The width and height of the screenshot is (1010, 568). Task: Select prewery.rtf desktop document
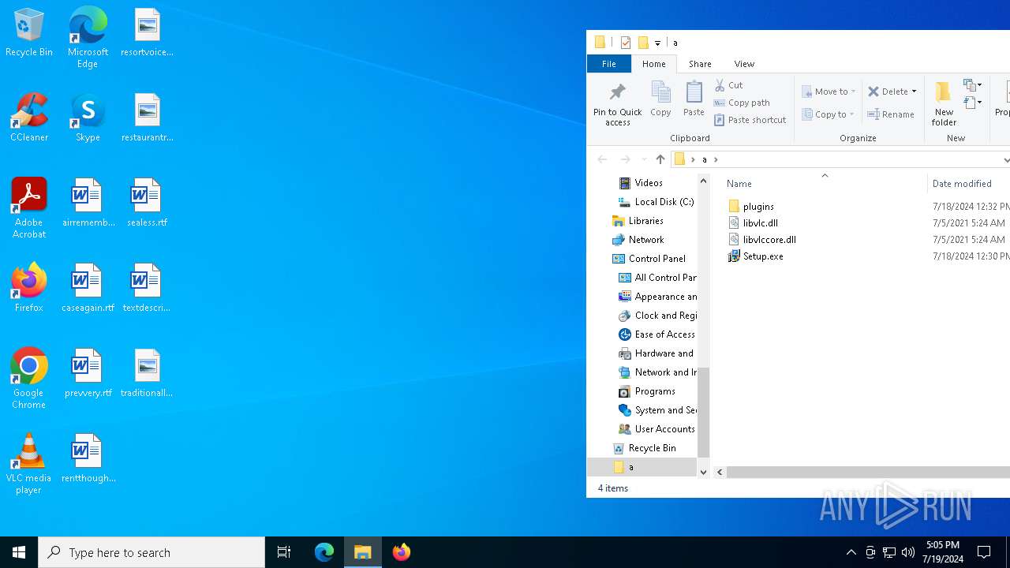tap(88, 374)
